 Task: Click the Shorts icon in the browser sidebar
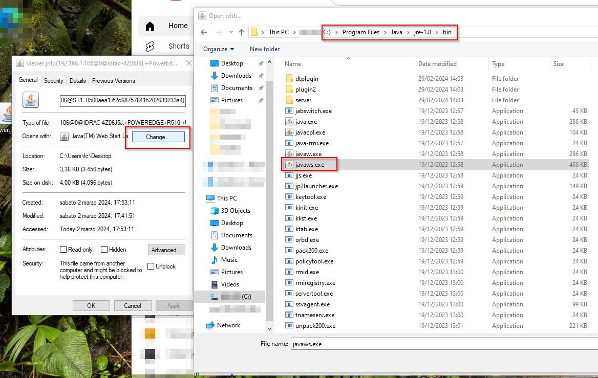(x=150, y=46)
